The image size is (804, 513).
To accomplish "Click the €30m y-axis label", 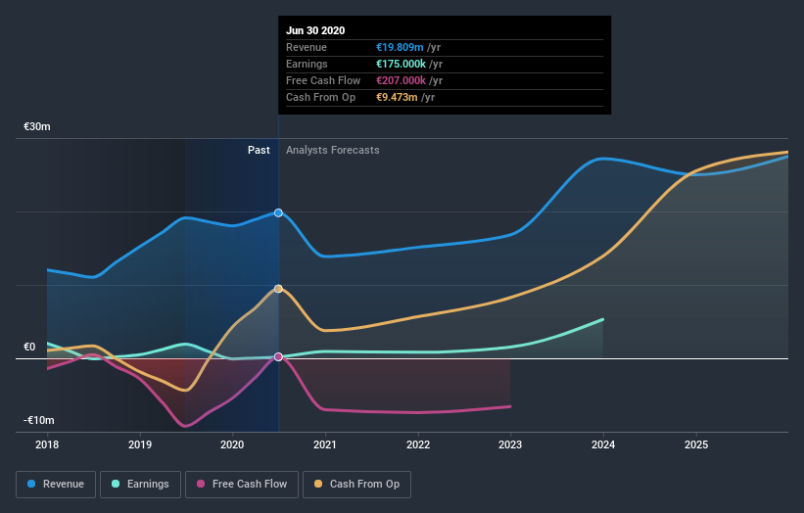I will (x=37, y=126).
